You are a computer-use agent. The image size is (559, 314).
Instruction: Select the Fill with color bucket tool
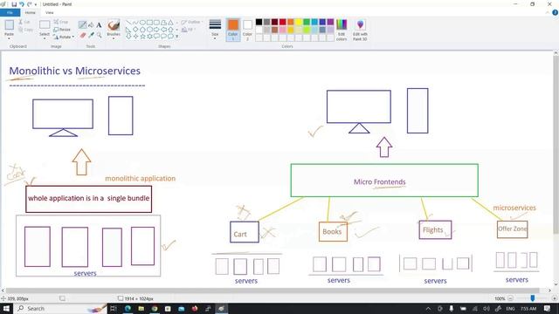91,24
